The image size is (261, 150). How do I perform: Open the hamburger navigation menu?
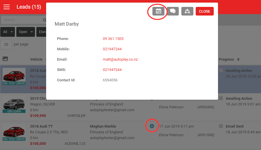click(7, 7)
